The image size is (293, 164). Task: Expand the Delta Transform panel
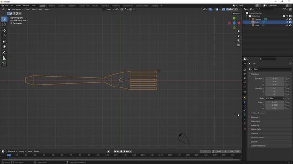(x=259, y=113)
